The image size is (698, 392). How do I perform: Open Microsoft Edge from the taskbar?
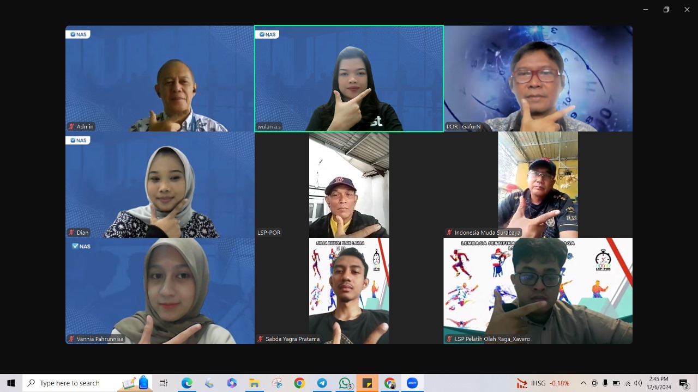[x=187, y=383]
